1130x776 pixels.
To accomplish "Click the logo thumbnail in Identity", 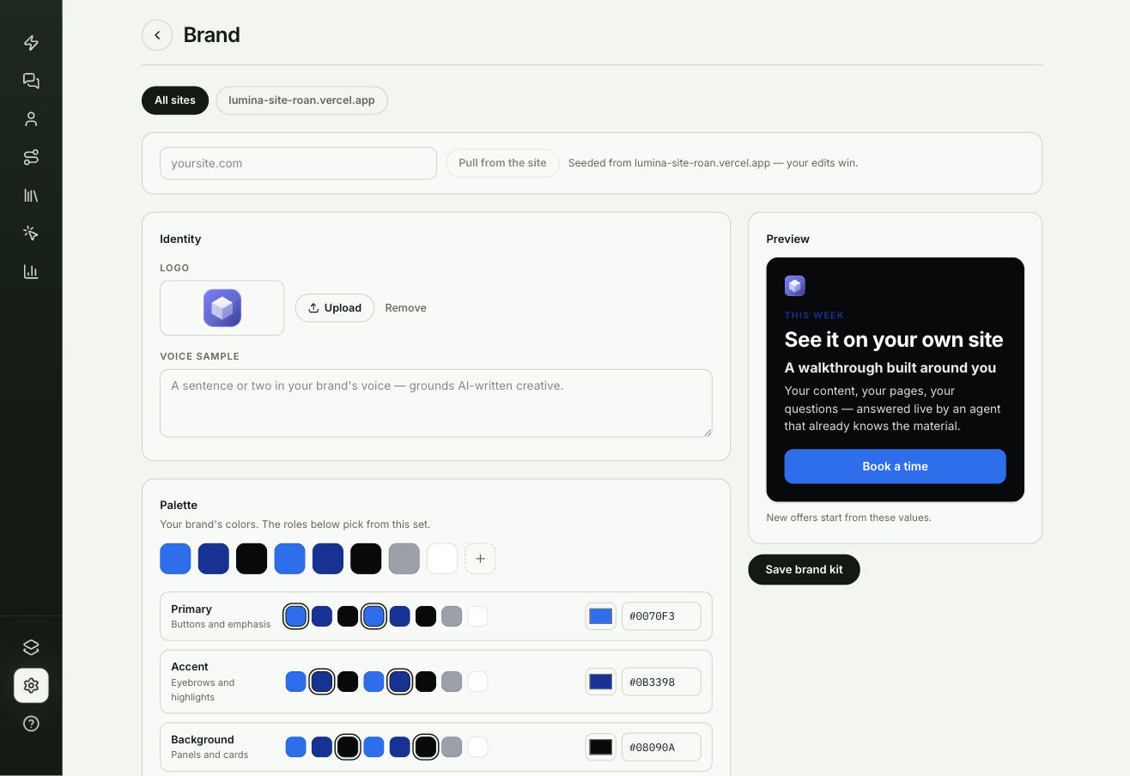I will click(222, 308).
